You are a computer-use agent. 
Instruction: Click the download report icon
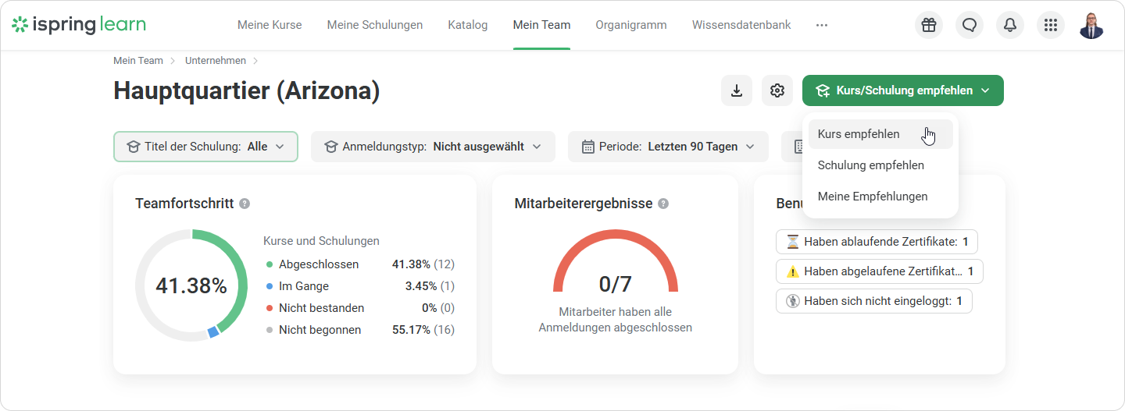(x=736, y=90)
